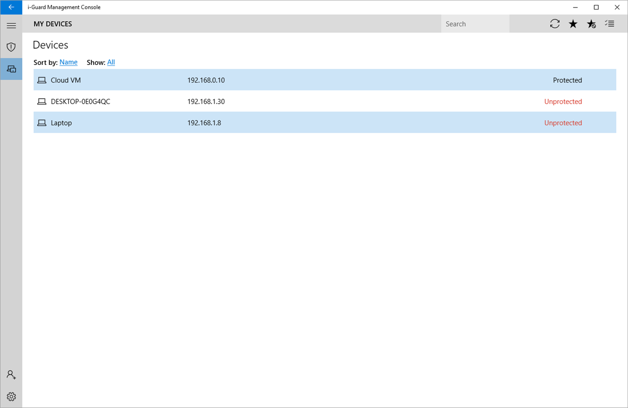Refresh the devices list
Screen dimensions: 628x408
coord(555,24)
